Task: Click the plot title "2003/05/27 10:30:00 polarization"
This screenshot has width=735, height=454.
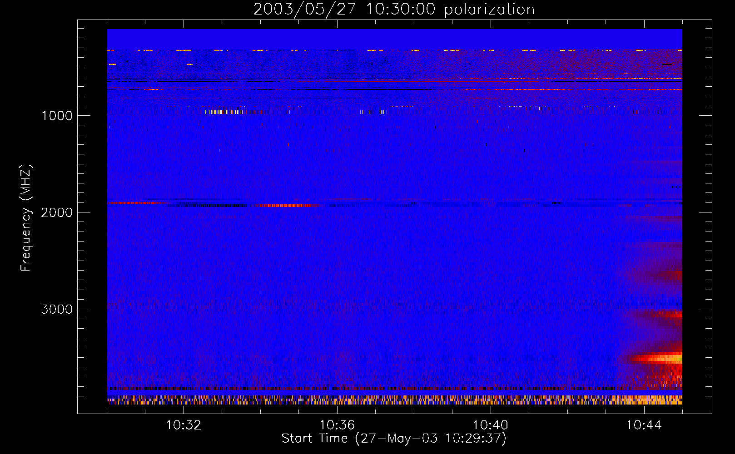Action: [x=394, y=10]
